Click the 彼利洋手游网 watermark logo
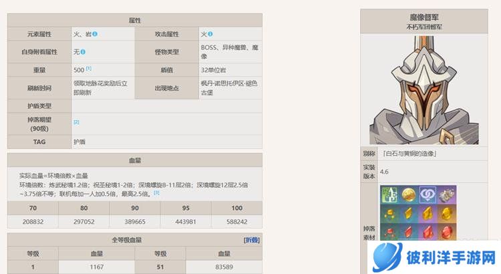Screen dimensions: 501x274 pyautogui.click(x=434, y=256)
